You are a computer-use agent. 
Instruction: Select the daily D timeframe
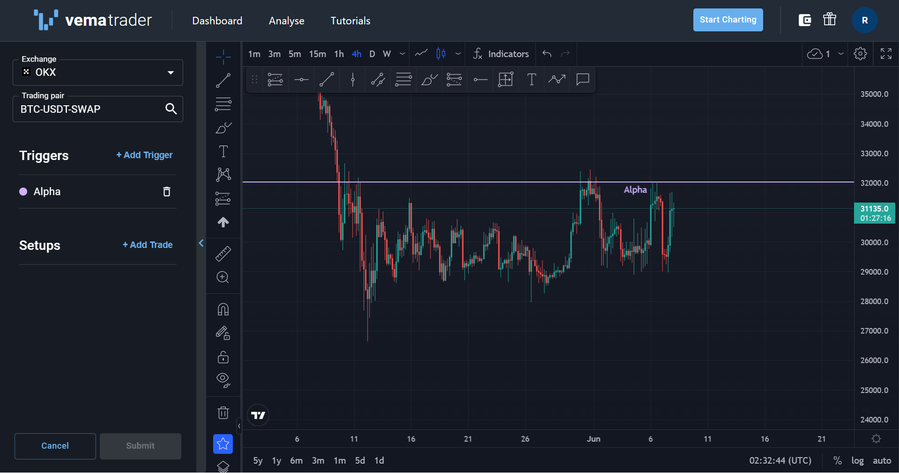click(x=372, y=54)
